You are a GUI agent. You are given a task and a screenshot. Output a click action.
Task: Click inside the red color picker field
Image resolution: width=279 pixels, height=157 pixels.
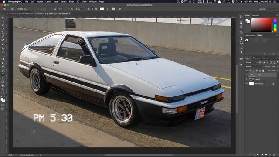pos(261,25)
